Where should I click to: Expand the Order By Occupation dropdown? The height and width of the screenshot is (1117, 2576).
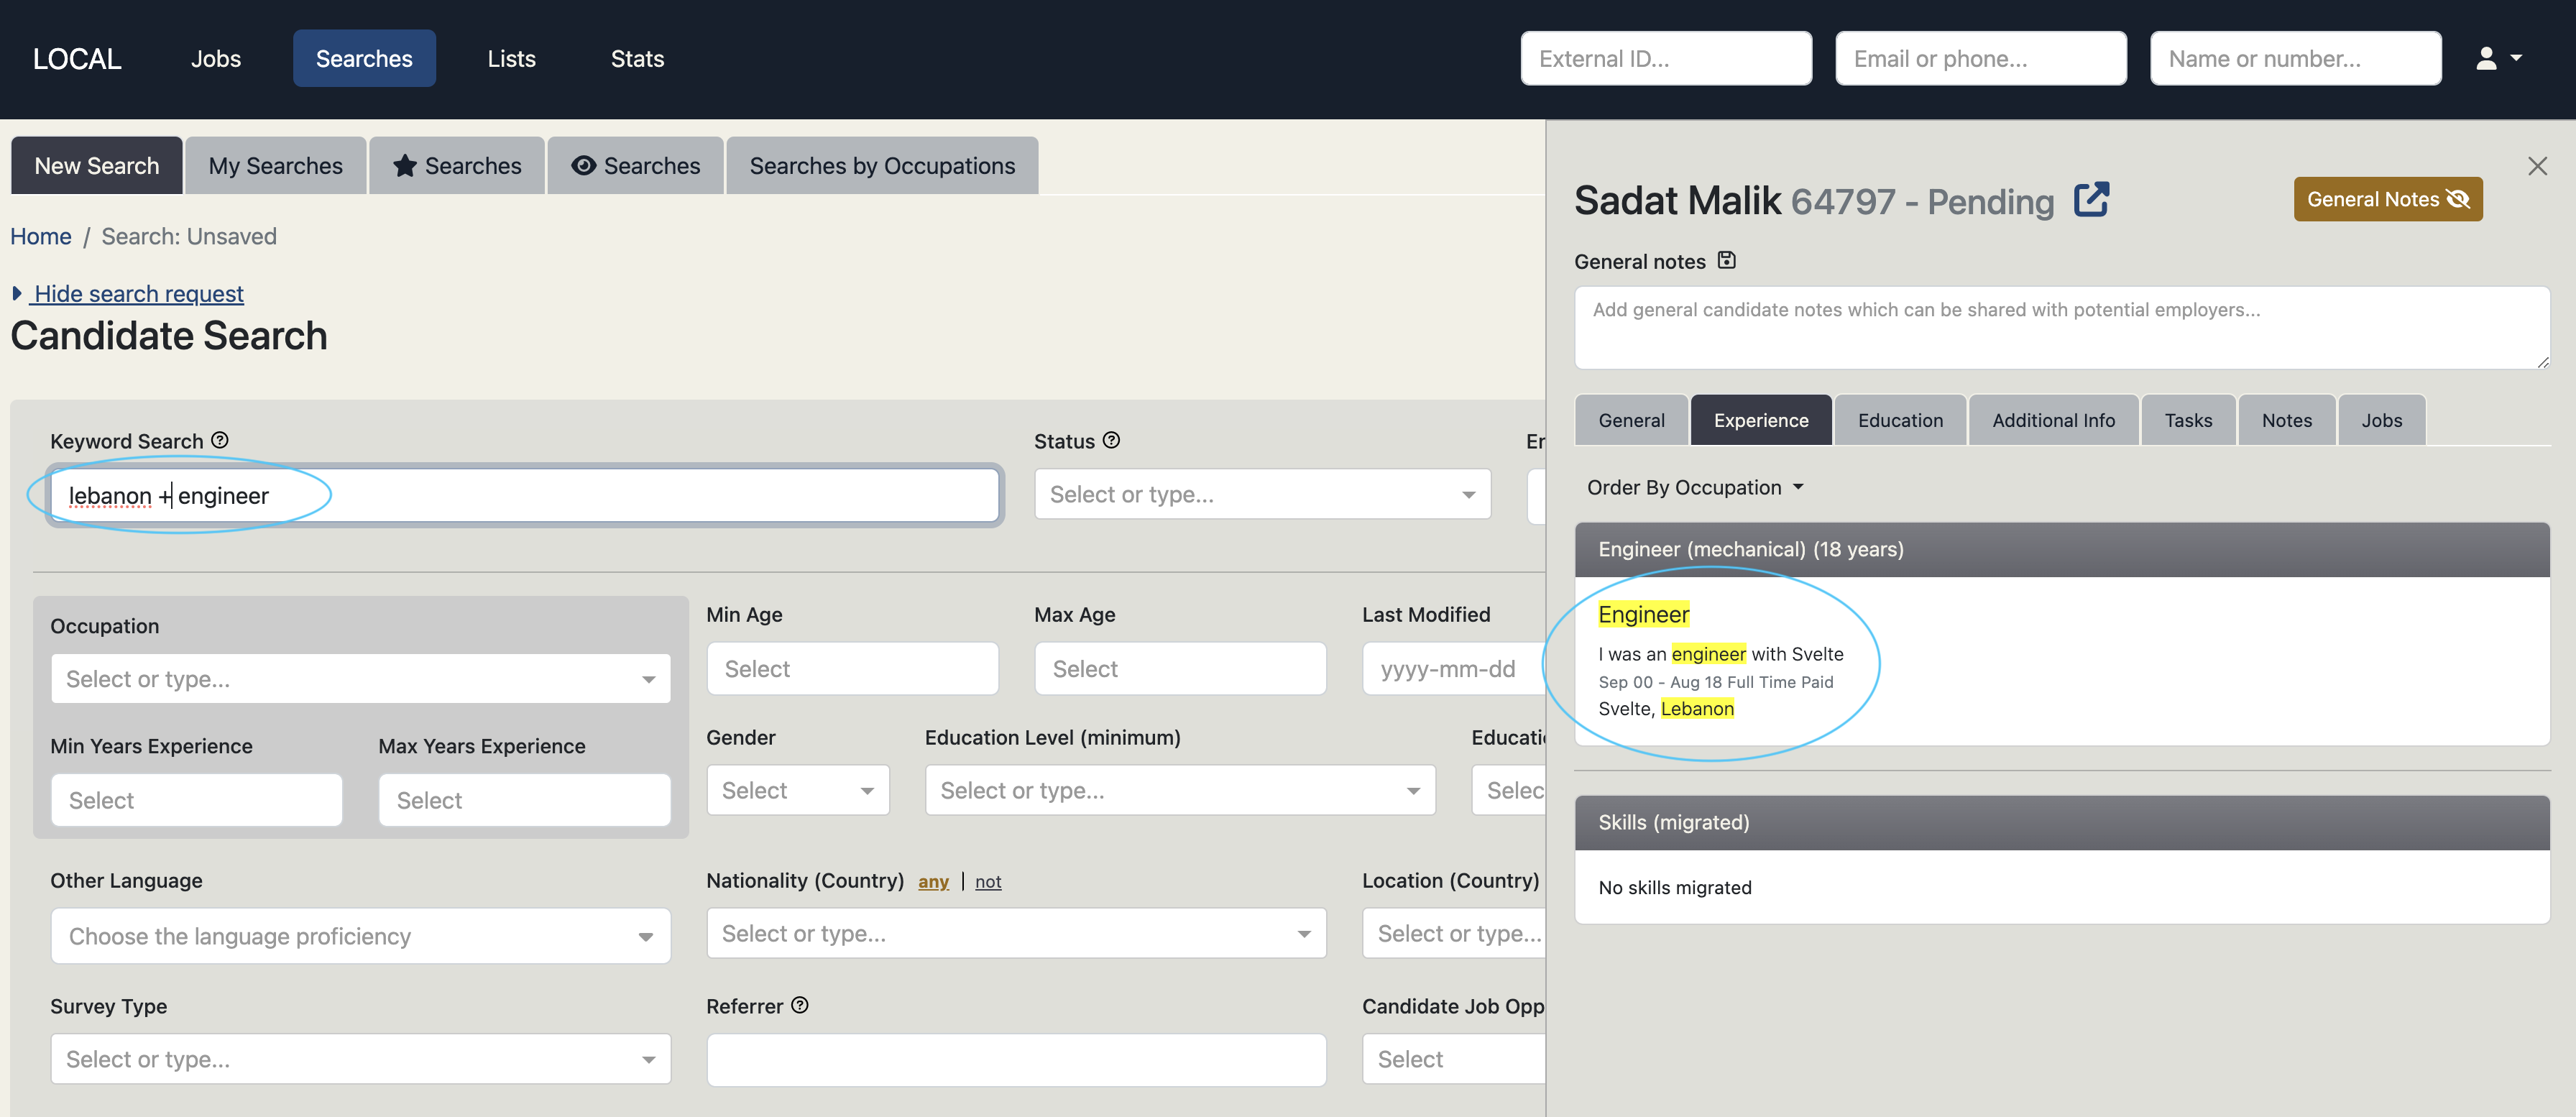pyautogui.click(x=1695, y=487)
